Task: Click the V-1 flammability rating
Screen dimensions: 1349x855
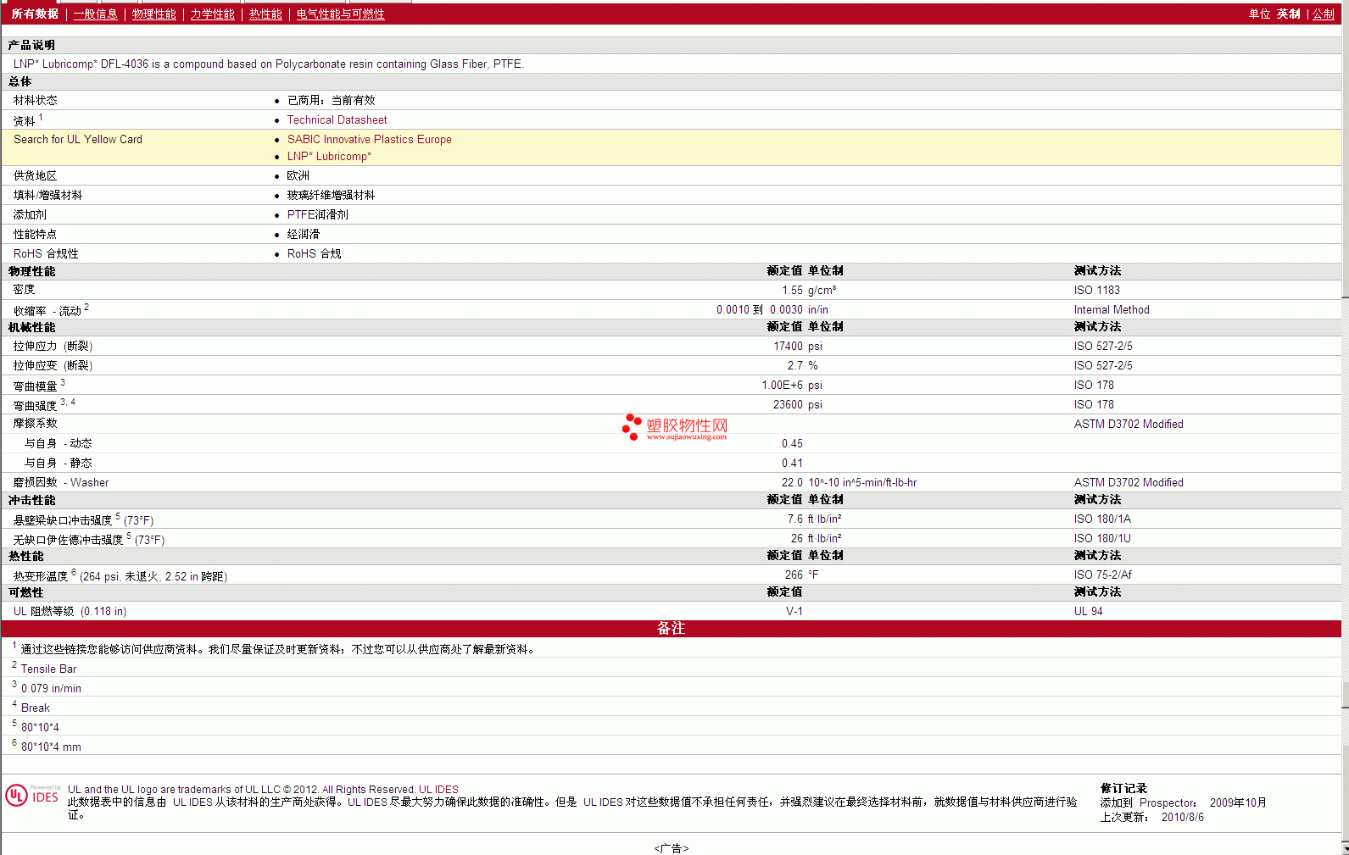Action: coord(794,612)
